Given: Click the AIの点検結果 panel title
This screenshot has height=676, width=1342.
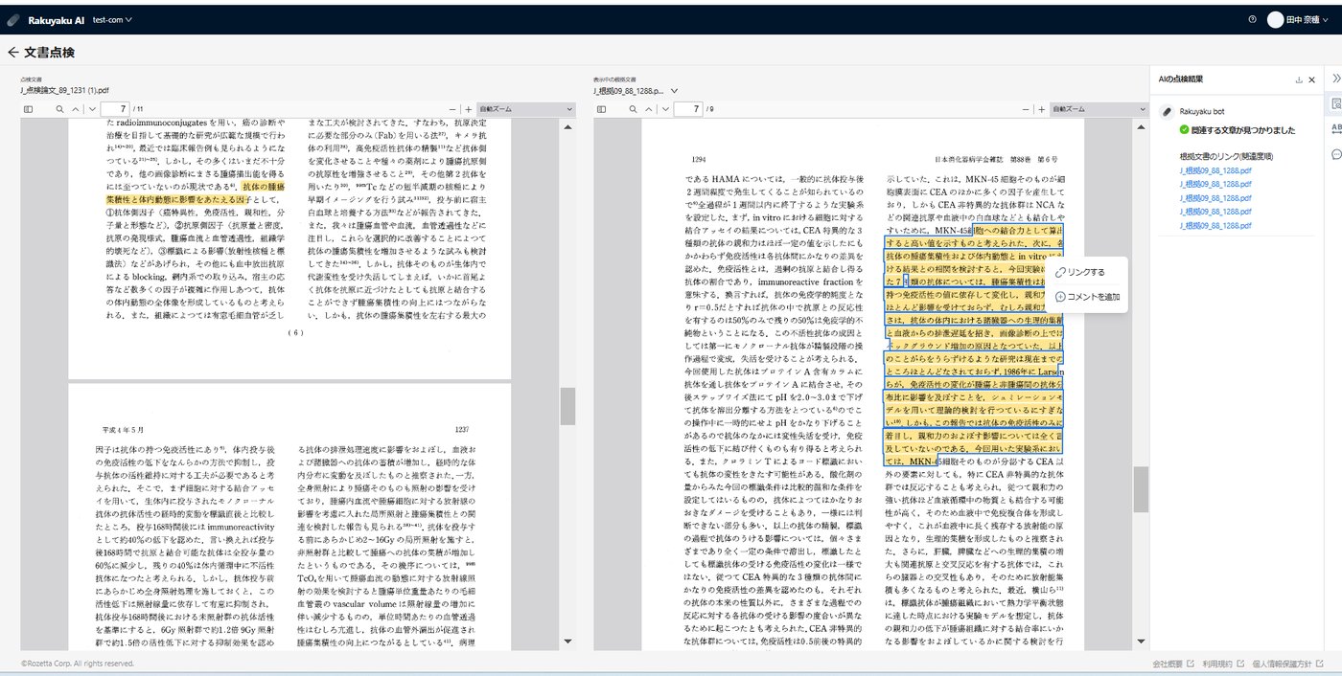Looking at the screenshot, I should 1182,79.
